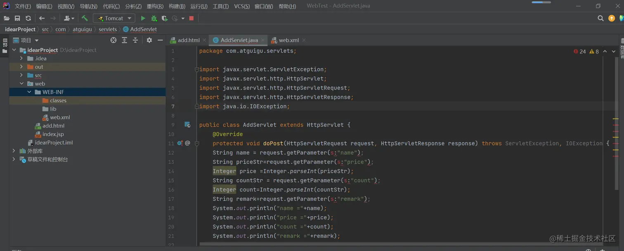Viewport: 624px width, 251px height.
Task: Select web.xml in the project tree
Action: (x=87, y=117)
